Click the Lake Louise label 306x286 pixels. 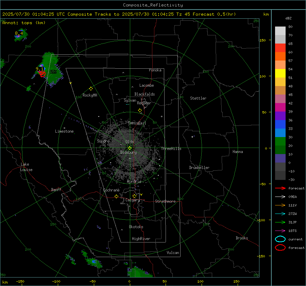coord(26,167)
